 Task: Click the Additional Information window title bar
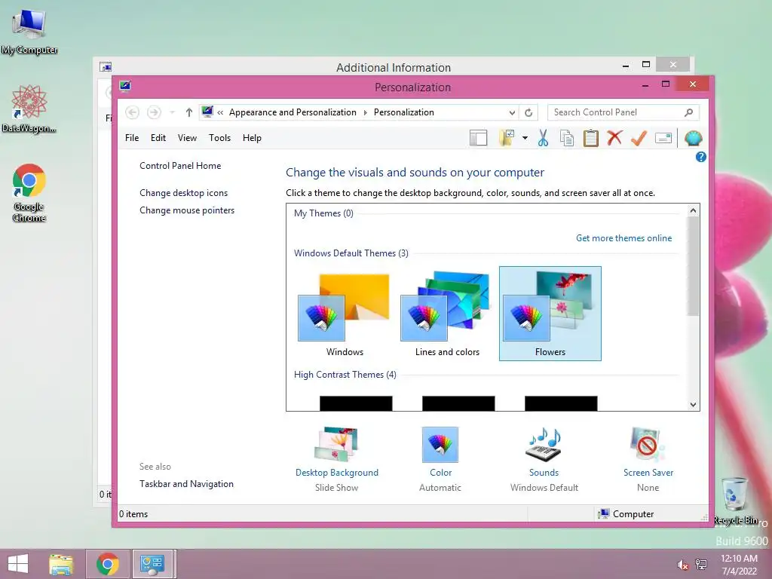[393, 67]
